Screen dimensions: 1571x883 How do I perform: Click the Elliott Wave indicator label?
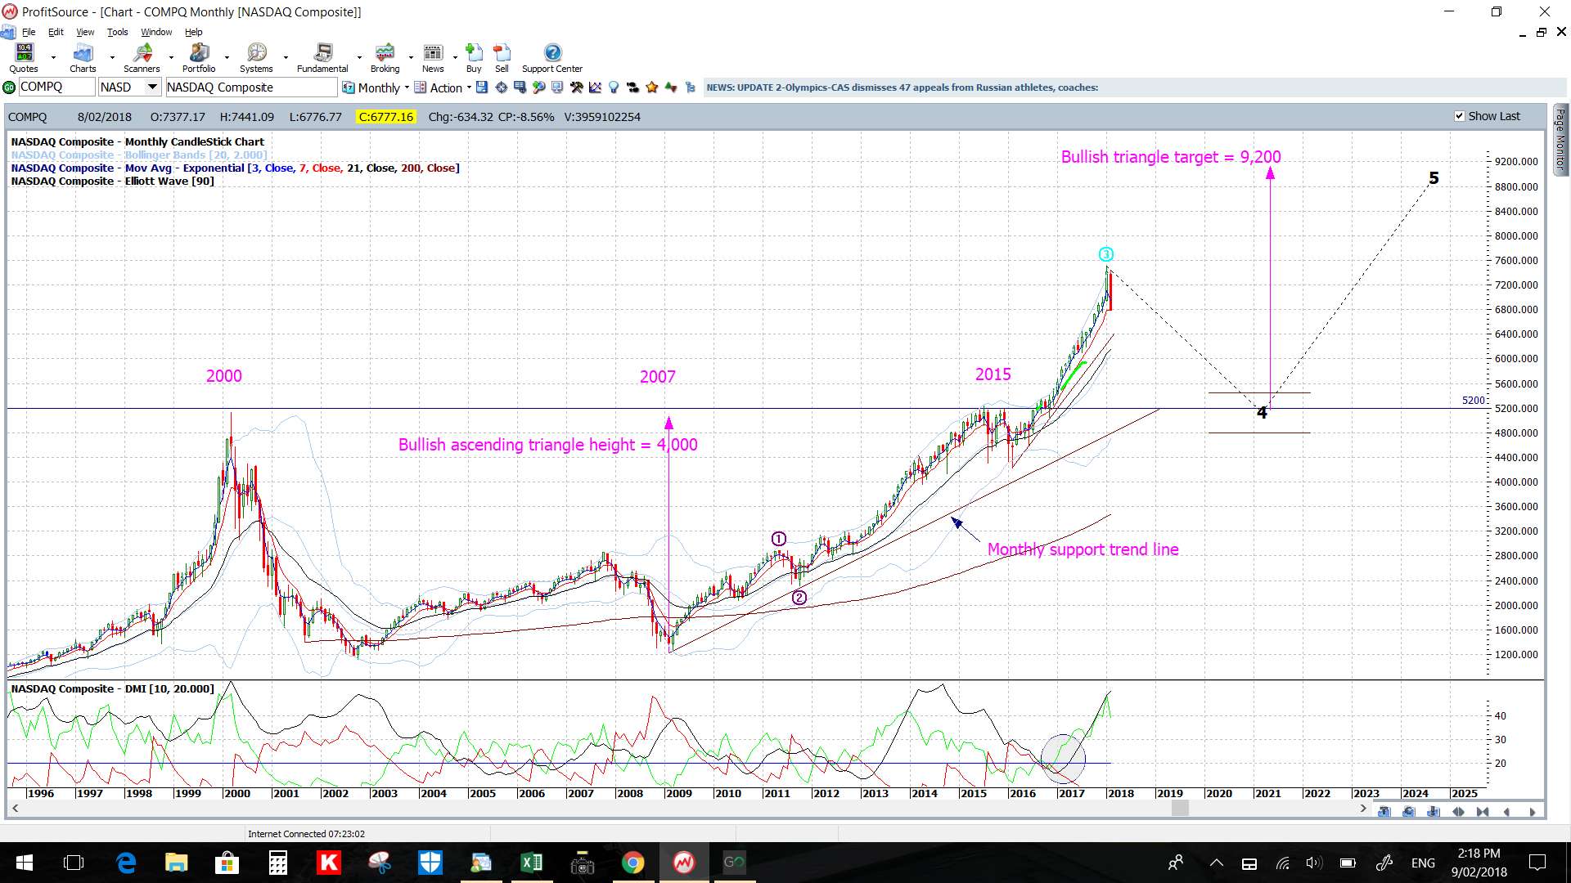pos(112,181)
